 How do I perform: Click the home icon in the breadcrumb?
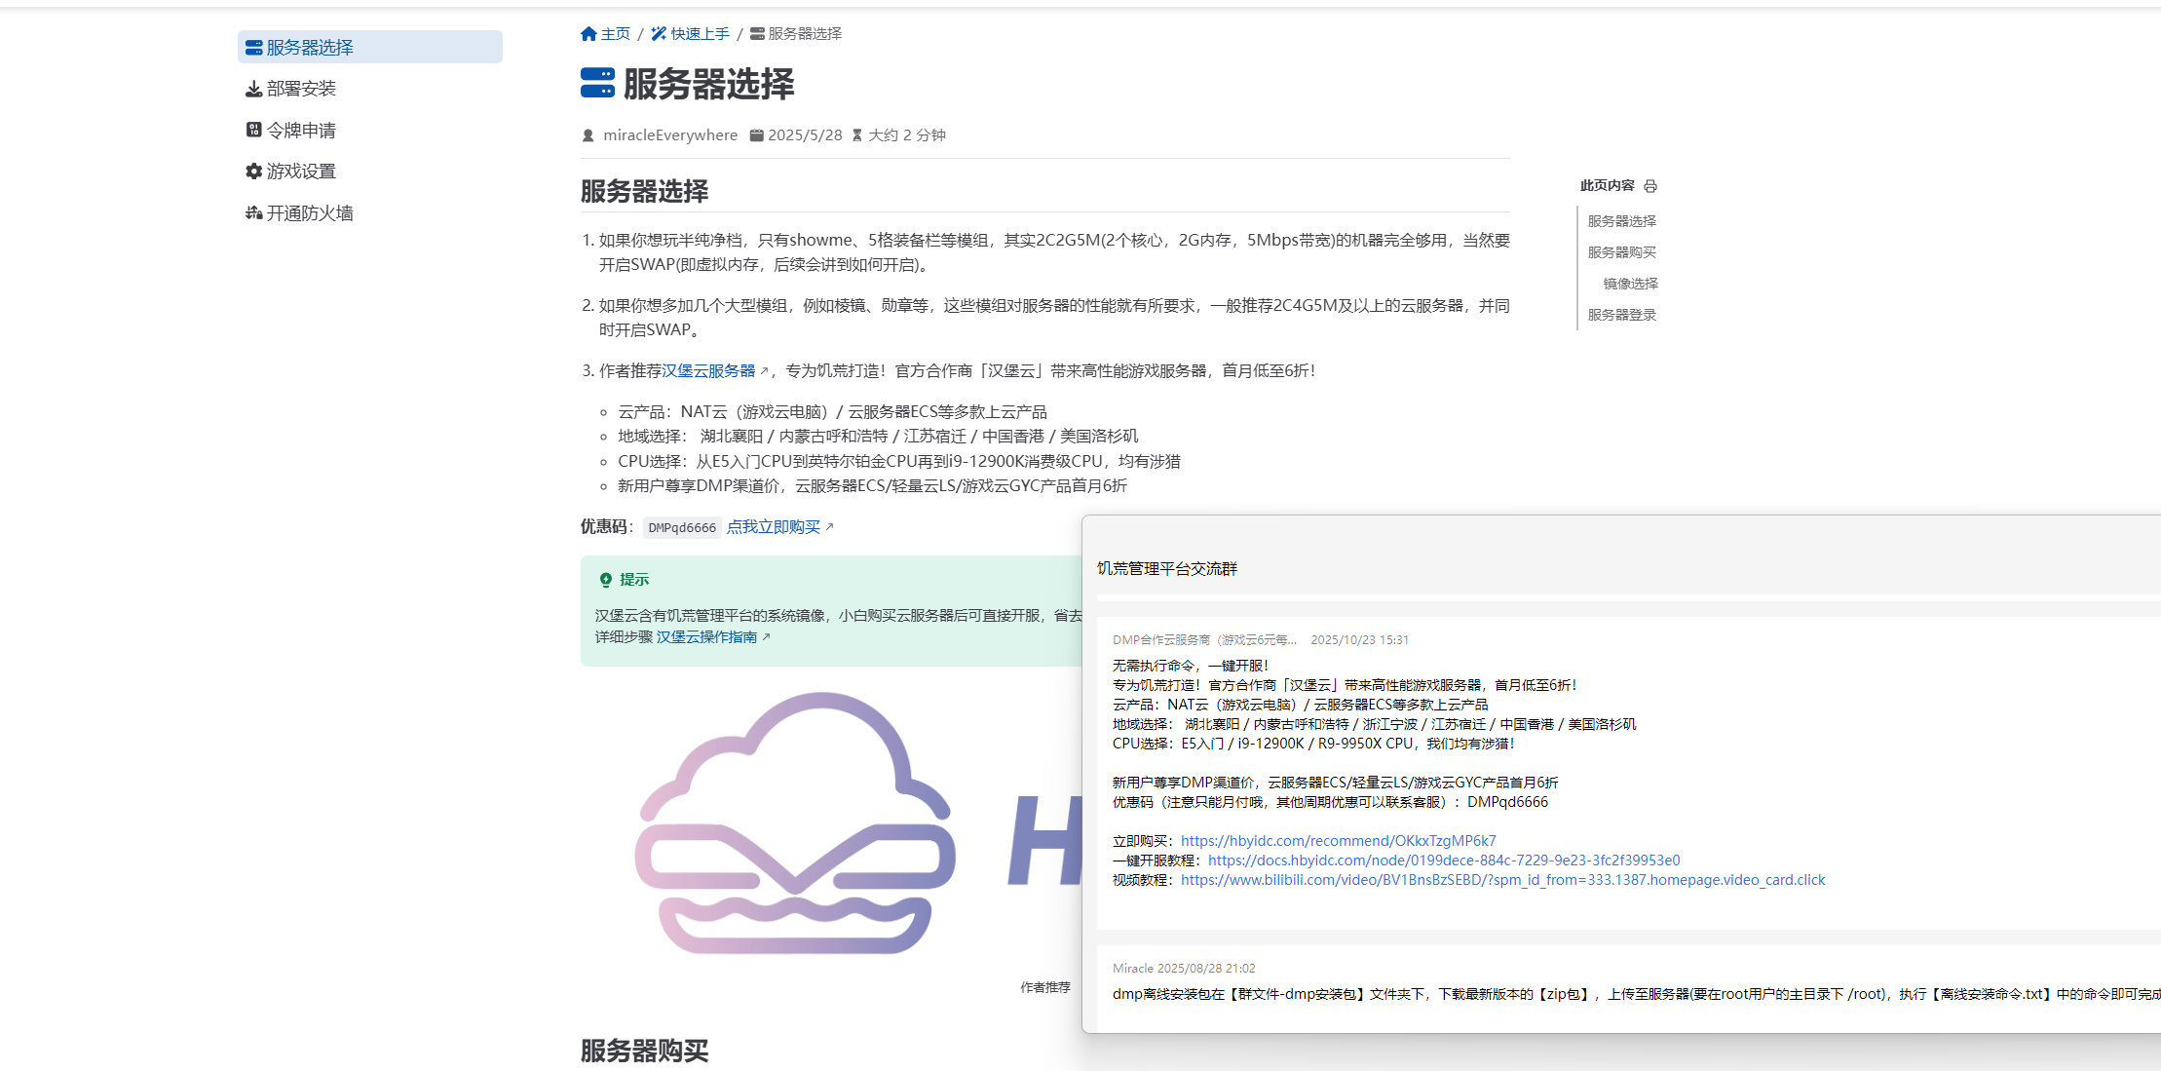[588, 32]
